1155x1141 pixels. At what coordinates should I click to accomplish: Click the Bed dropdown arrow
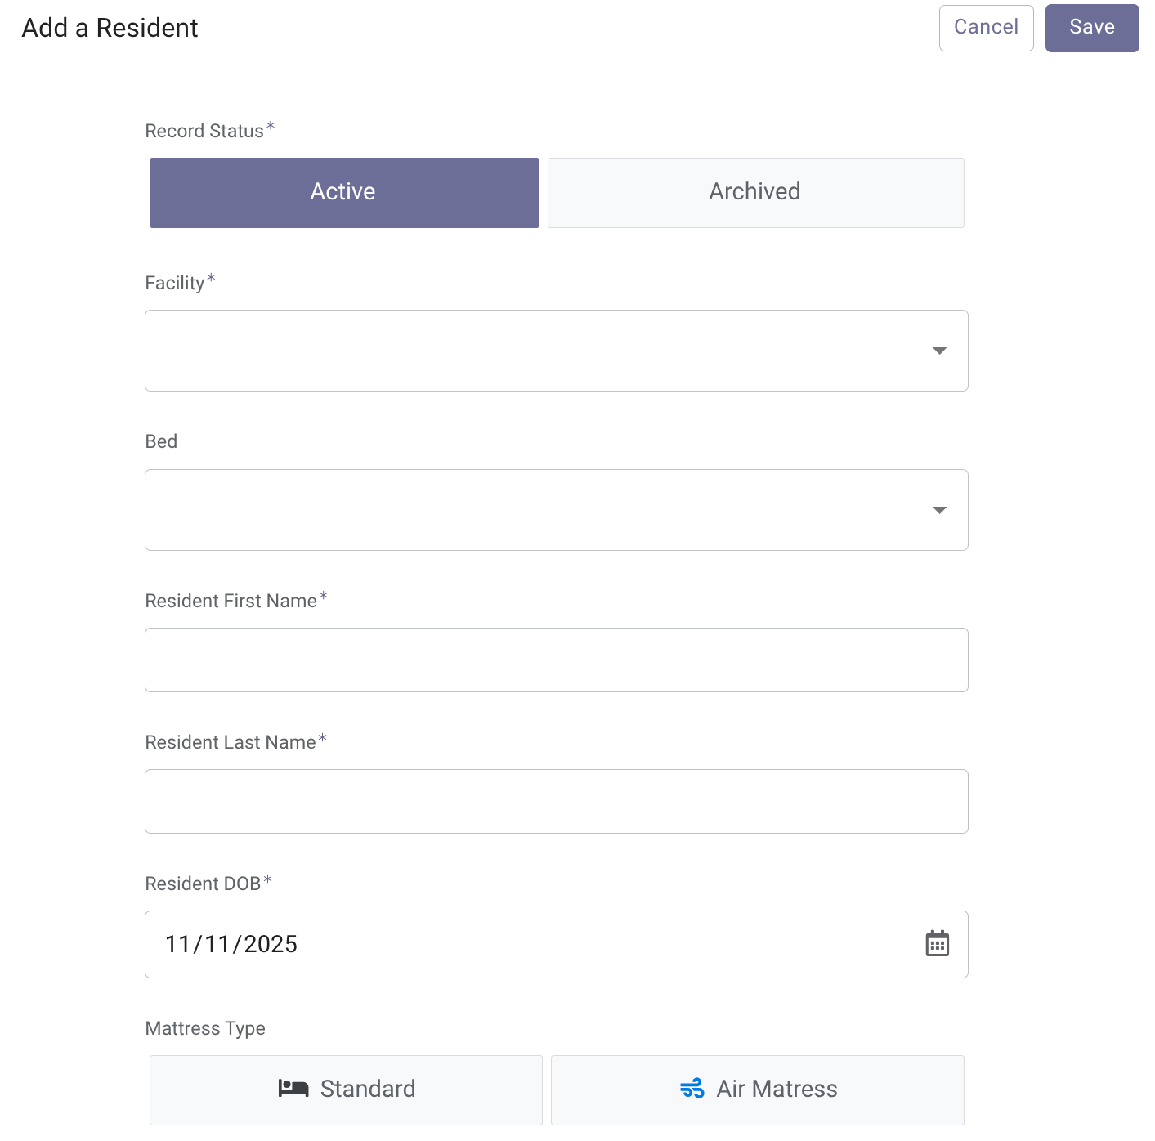[x=939, y=510]
